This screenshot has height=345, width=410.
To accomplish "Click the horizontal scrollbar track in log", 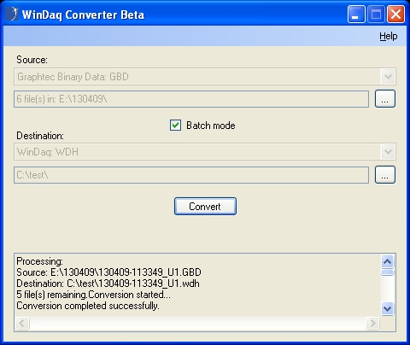I will [x=197, y=323].
